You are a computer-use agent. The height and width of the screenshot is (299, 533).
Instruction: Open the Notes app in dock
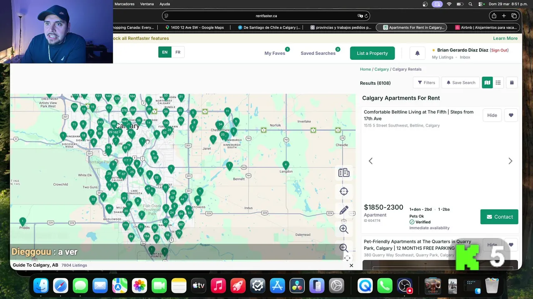(179, 286)
